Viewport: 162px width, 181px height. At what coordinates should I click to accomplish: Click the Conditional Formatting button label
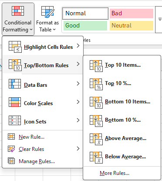[18, 26]
